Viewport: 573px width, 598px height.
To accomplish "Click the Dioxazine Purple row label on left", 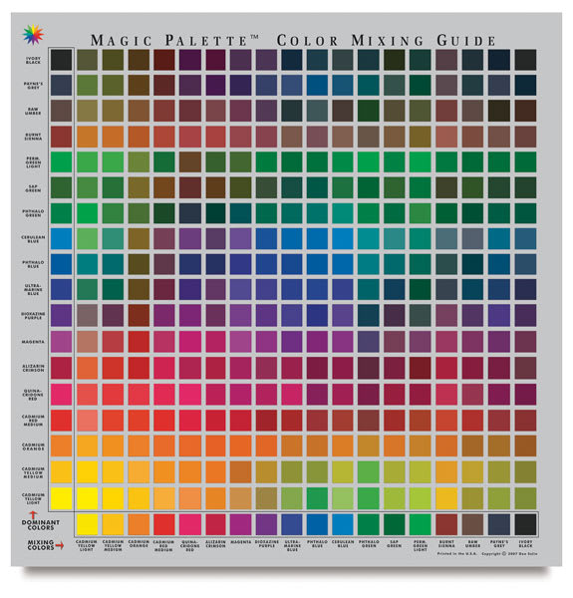I will (x=33, y=315).
